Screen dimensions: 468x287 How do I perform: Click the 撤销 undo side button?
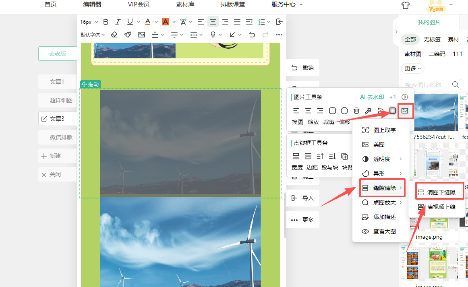tap(302, 68)
